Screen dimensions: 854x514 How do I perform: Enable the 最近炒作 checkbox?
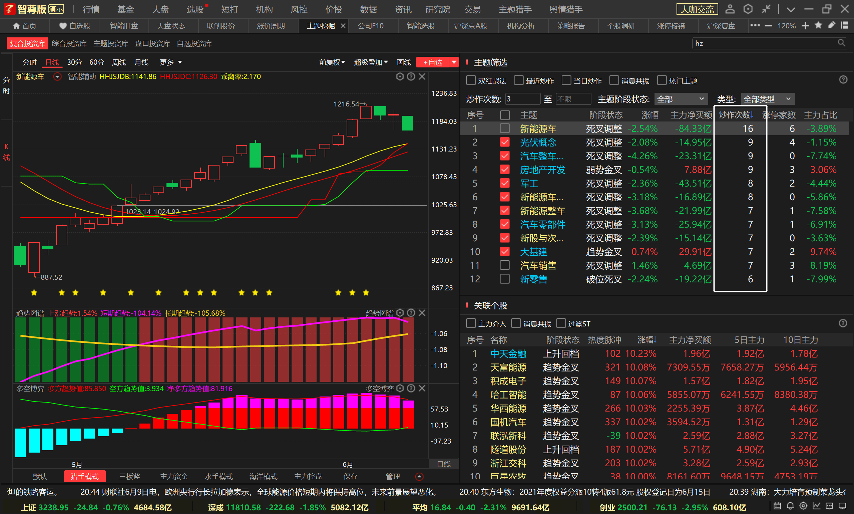(518, 80)
